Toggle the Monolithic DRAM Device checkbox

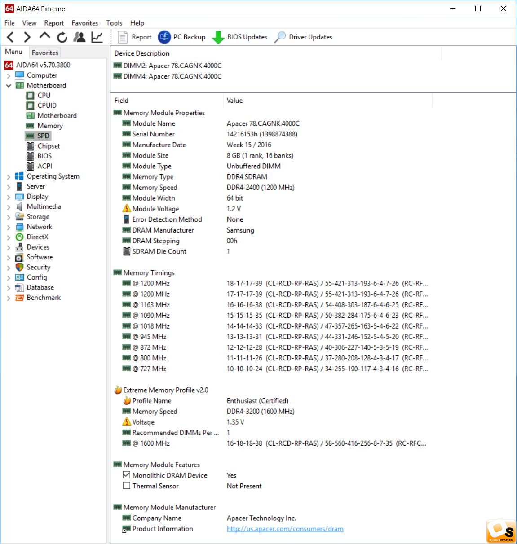(127, 475)
